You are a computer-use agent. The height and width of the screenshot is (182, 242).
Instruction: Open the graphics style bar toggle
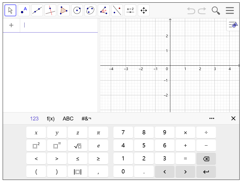[233, 25]
